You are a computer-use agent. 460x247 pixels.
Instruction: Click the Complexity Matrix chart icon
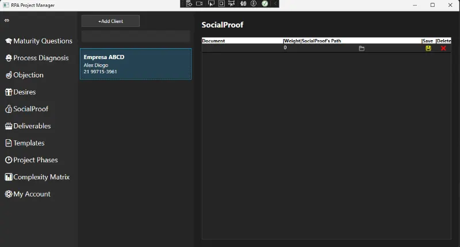click(x=9, y=177)
